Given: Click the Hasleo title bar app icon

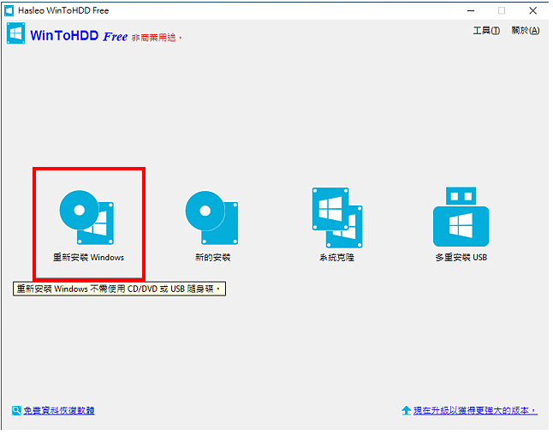Looking at the screenshot, I should [x=9, y=10].
